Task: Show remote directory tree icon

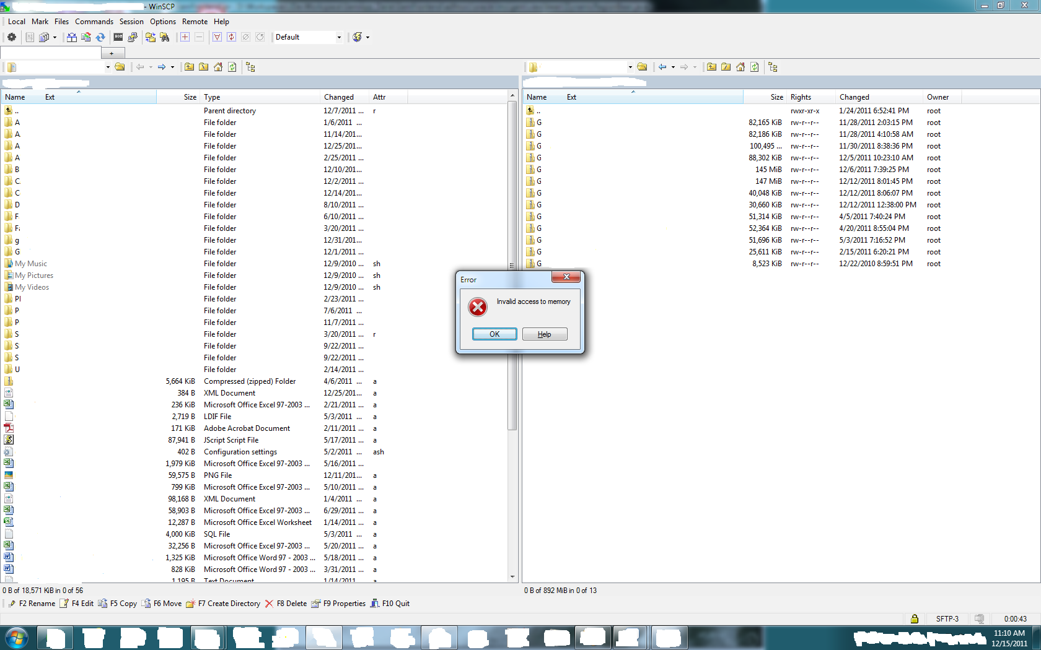Action: 773,67
